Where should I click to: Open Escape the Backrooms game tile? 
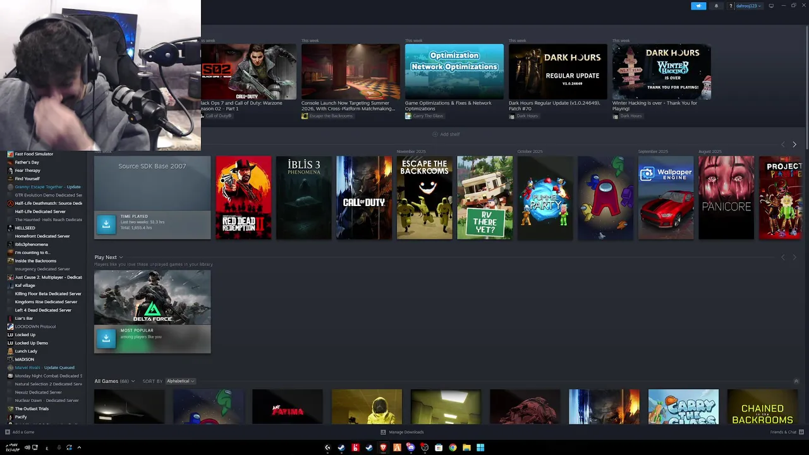(x=425, y=198)
